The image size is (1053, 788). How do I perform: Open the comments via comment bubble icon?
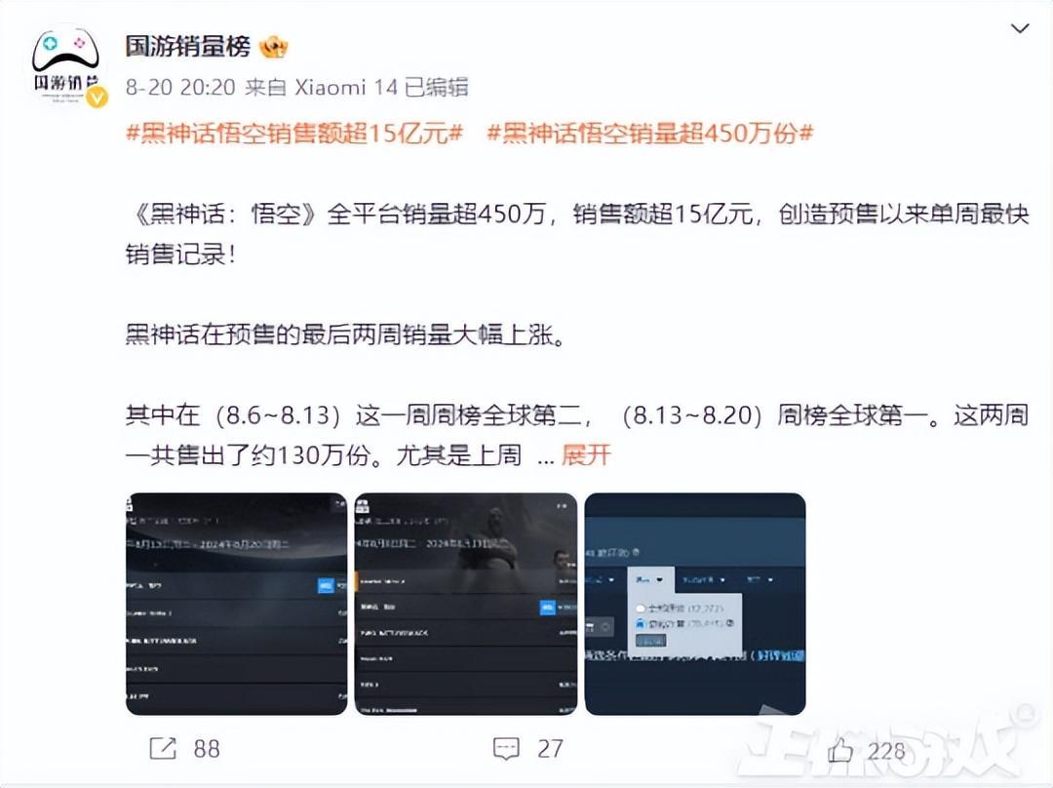[x=506, y=748]
